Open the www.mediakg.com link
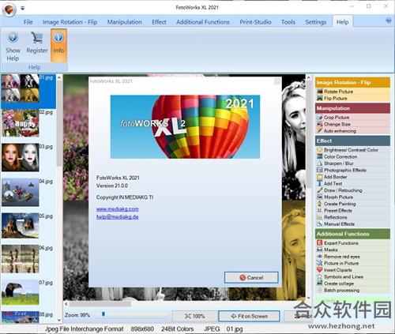This screenshot has width=395, height=334. [x=117, y=208]
